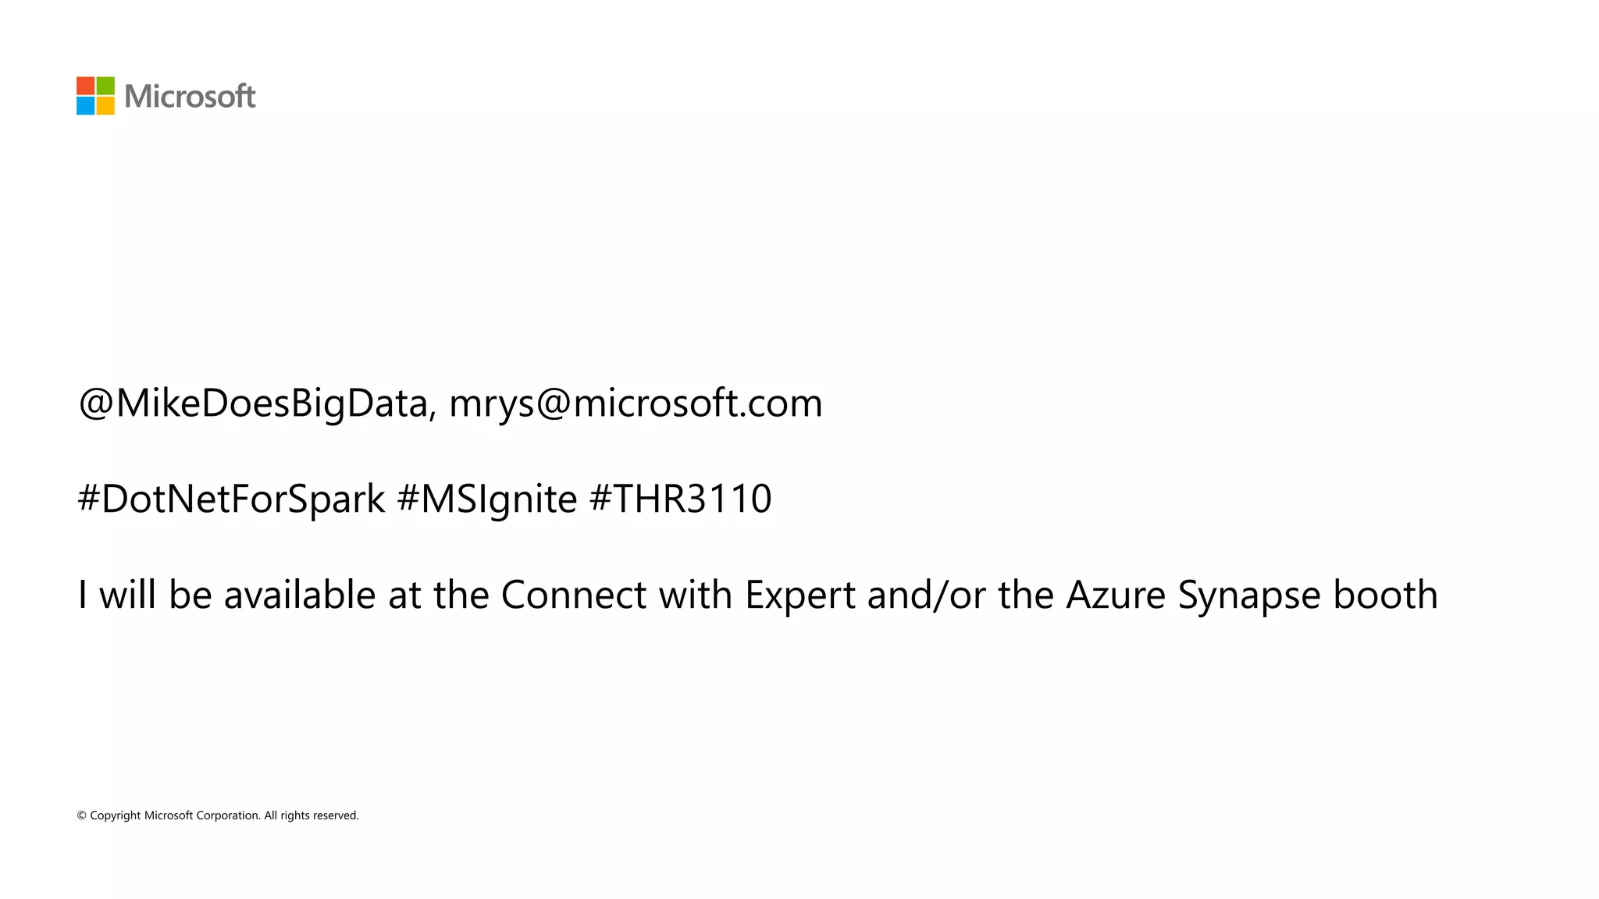
Task: Click the blue square of Microsoft logo
Action: (85, 105)
